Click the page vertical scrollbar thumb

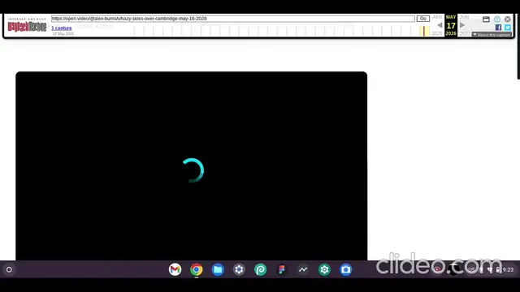coord(518,46)
